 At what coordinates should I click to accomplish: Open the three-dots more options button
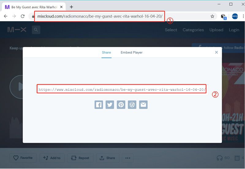tap(128, 158)
